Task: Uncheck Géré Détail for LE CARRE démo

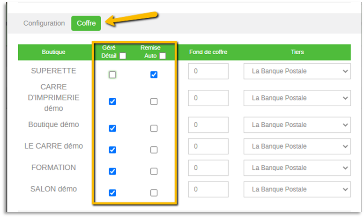Action: 112,150
